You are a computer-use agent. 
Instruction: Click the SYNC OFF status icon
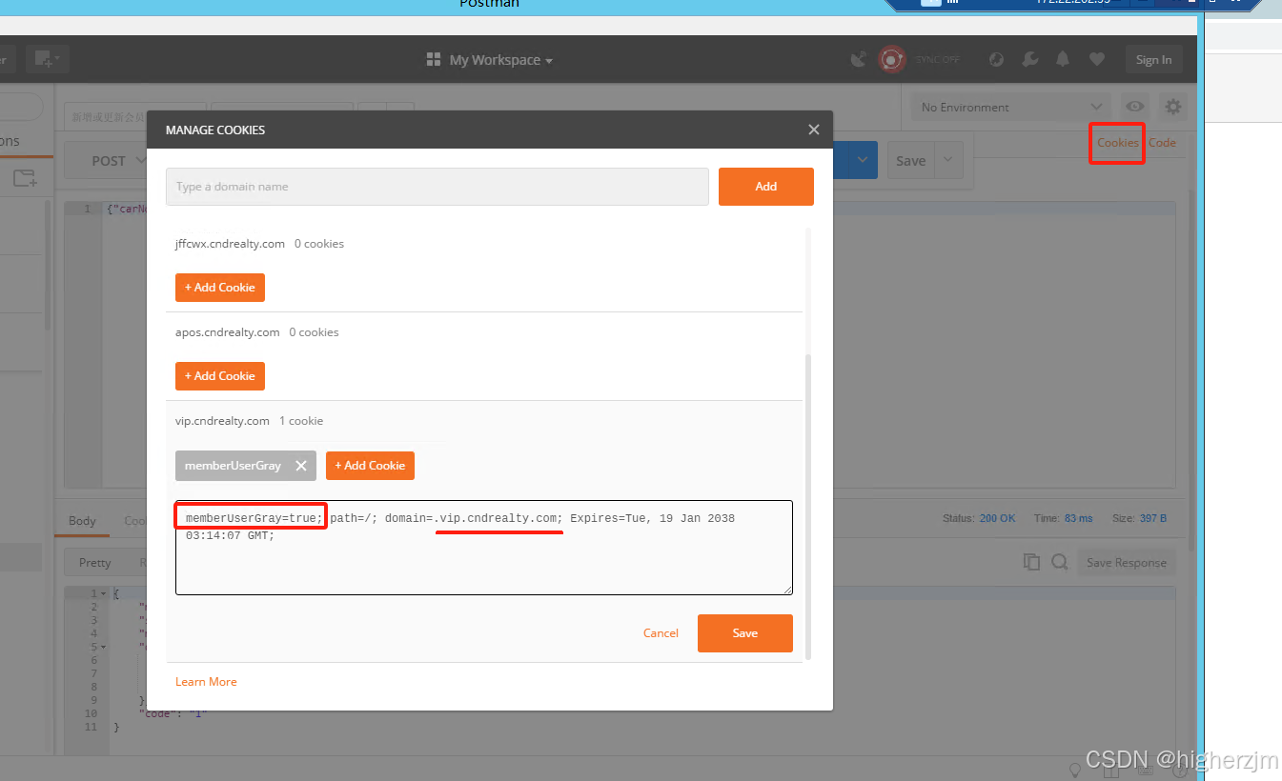[891, 60]
